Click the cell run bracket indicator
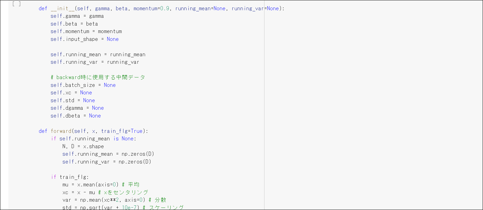The image size is (483, 210). 16,4
